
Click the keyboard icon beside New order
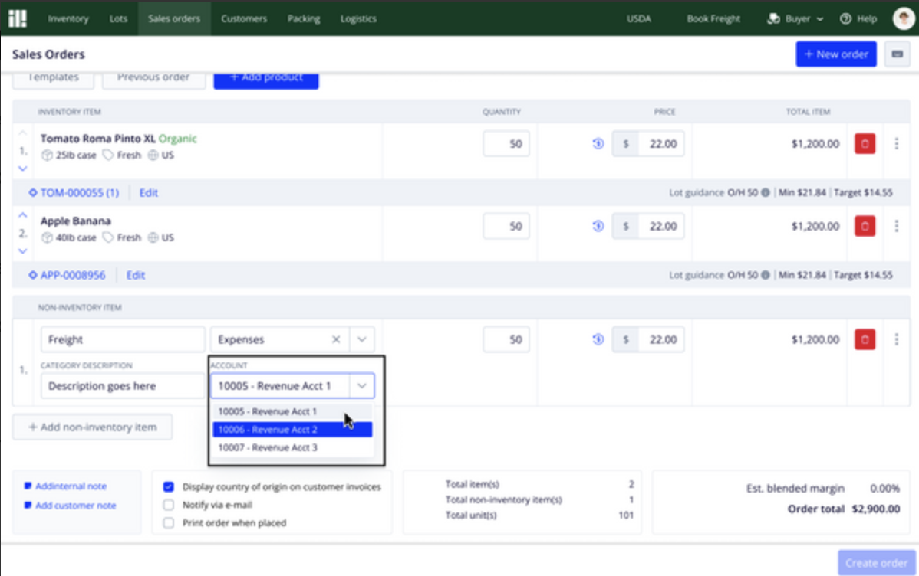click(x=897, y=54)
